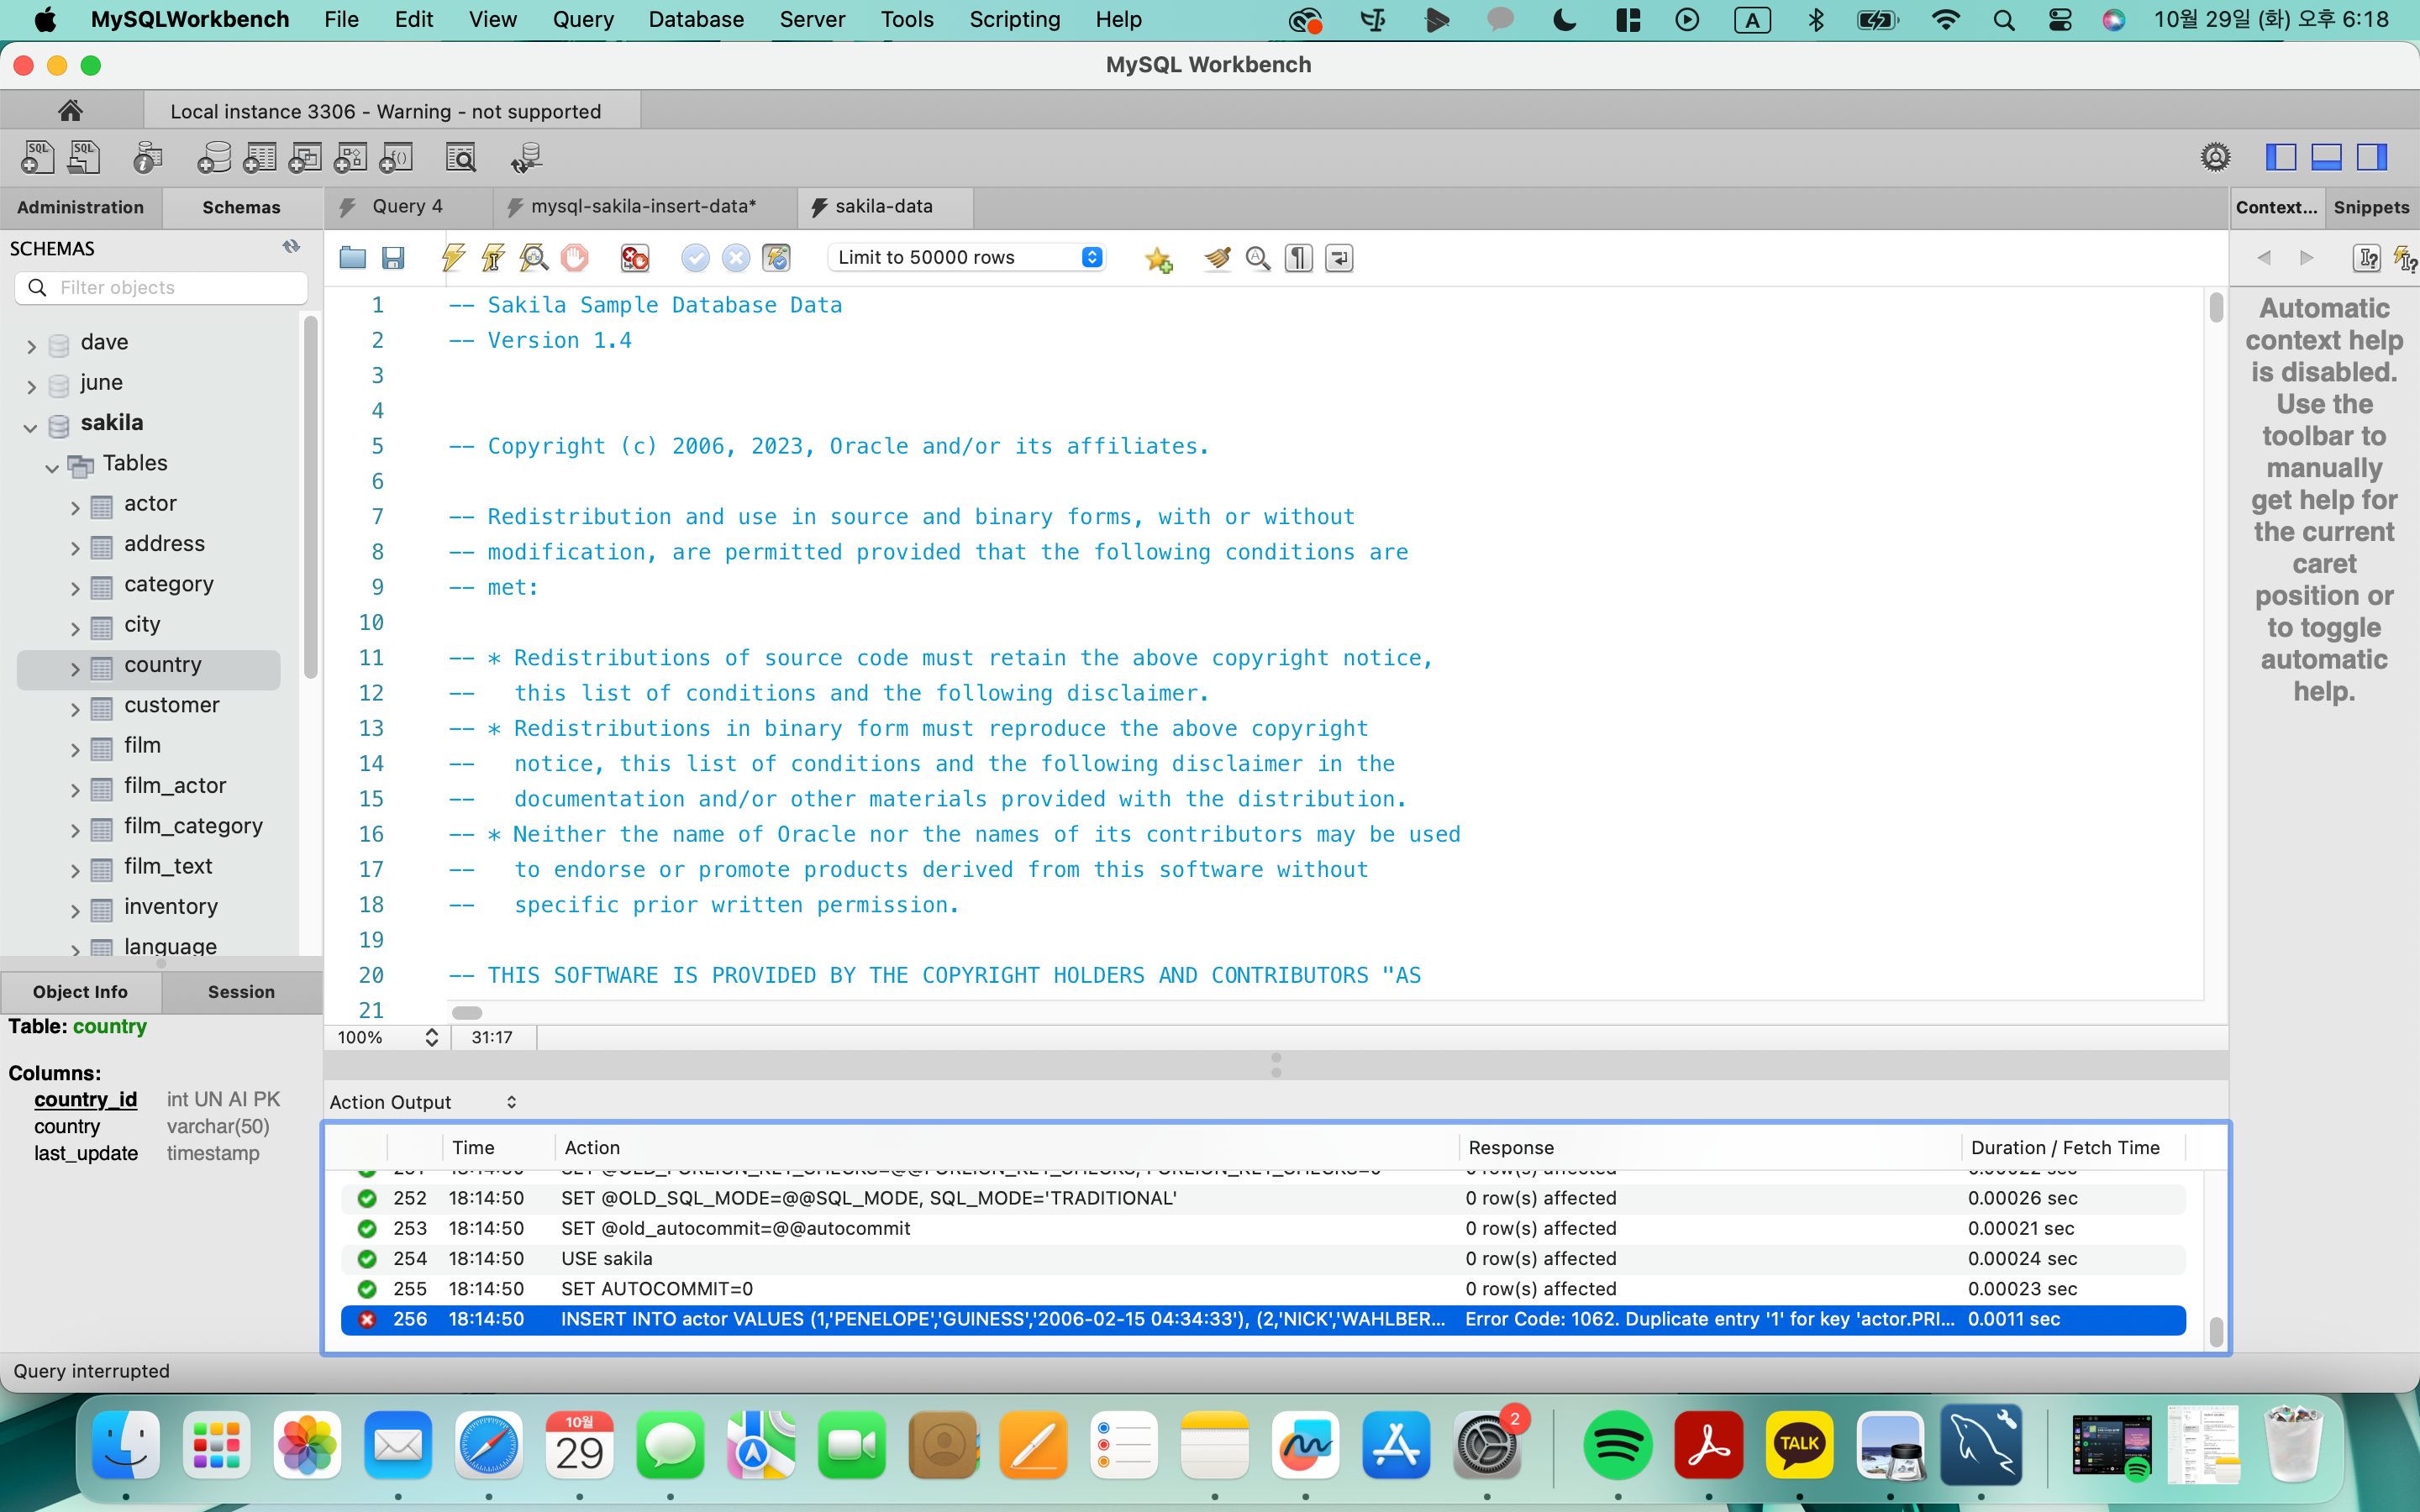Go back in context help

(x=2264, y=258)
